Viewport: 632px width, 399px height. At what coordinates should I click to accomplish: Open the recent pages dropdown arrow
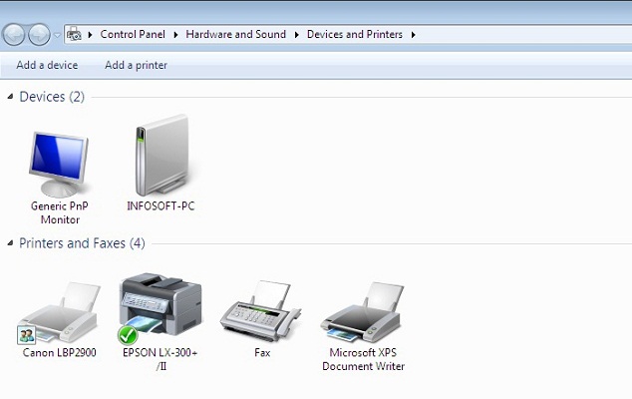(x=57, y=35)
